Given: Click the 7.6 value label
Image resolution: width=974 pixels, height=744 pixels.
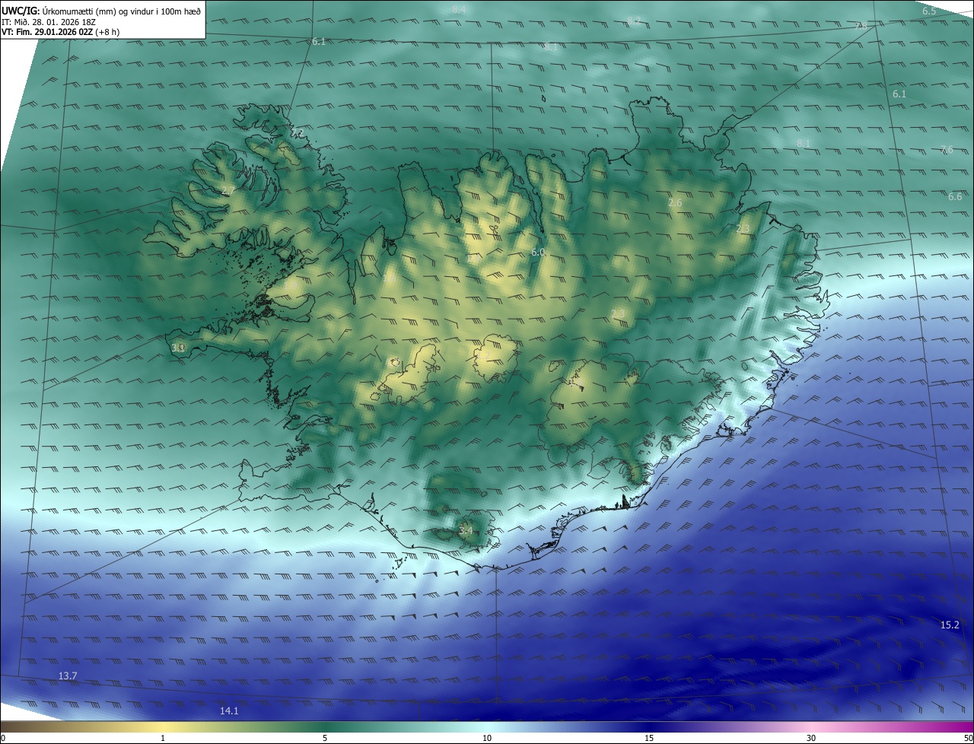Looking at the screenshot, I should pyautogui.click(x=947, y=149).
